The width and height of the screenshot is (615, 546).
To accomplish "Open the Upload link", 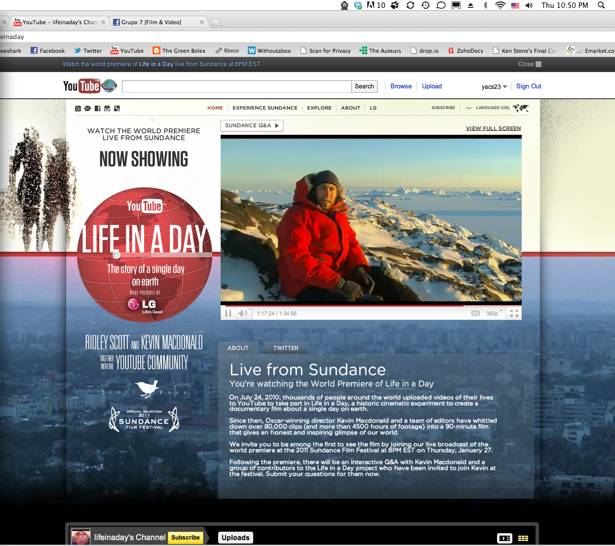I will 432,86.
